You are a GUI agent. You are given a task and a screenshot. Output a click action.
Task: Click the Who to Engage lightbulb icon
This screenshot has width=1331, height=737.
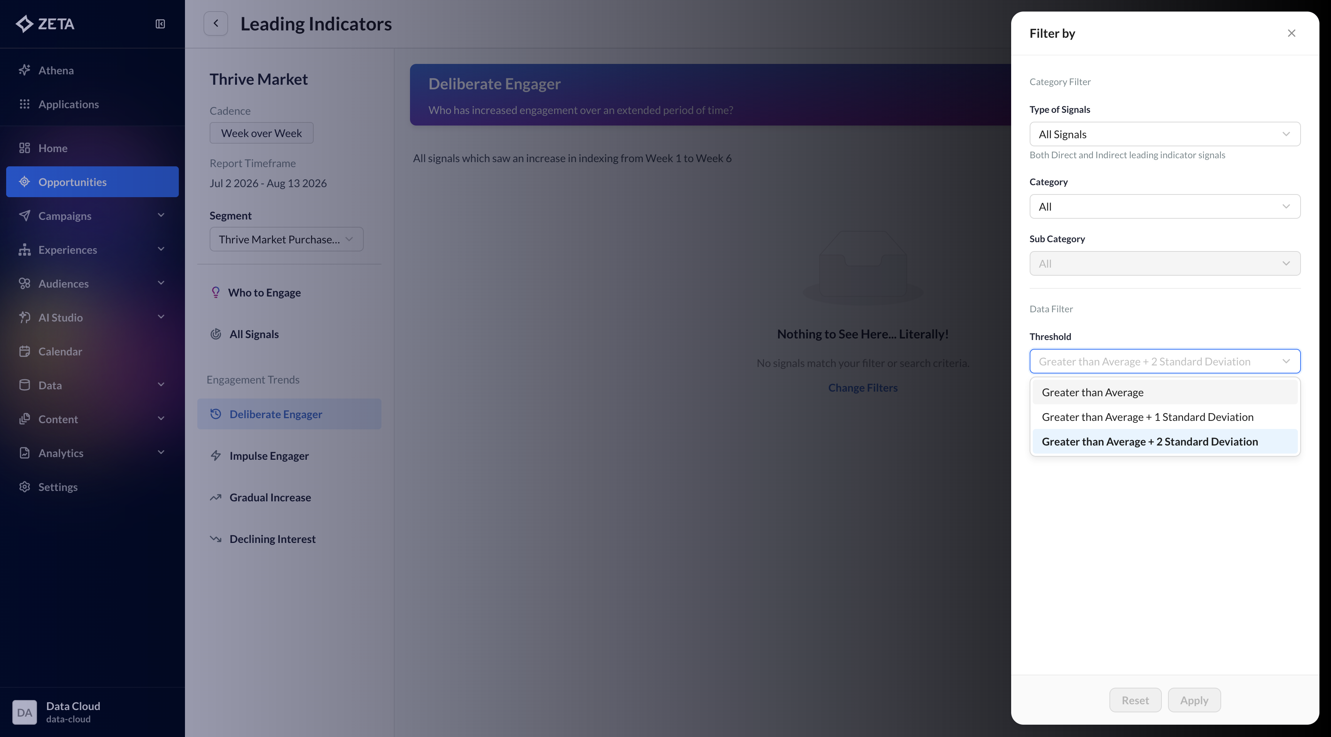[215, 292]
